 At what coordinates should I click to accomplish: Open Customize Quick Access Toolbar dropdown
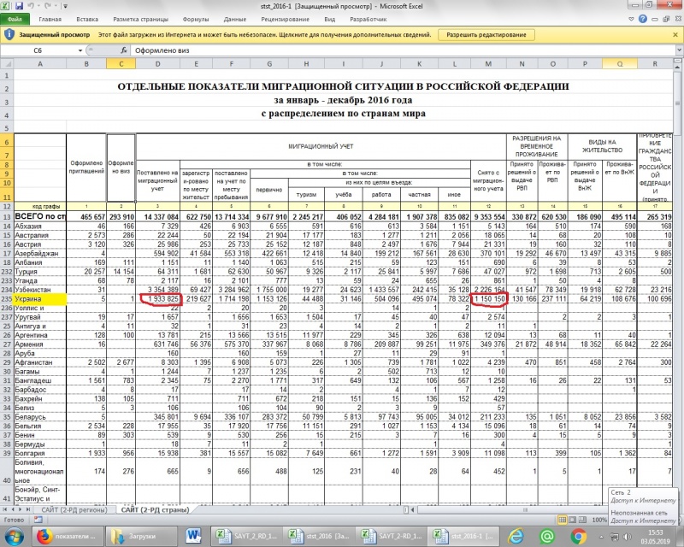coord(66,6)
